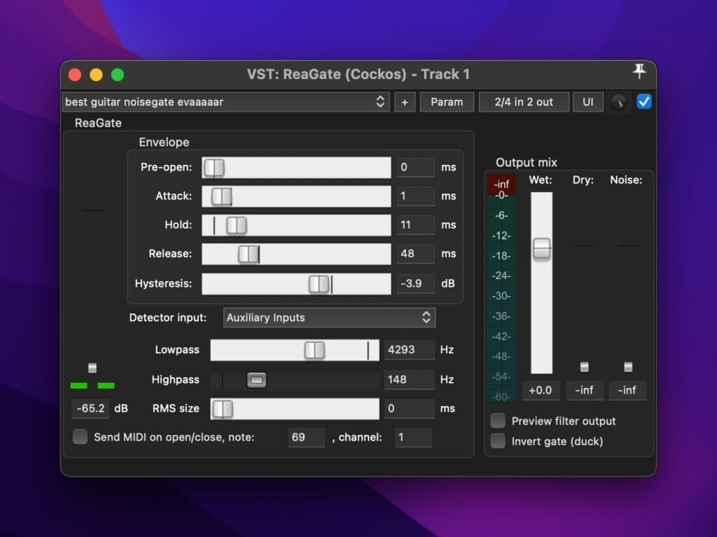Click the green zoom window button

click(x=118, y=74)
